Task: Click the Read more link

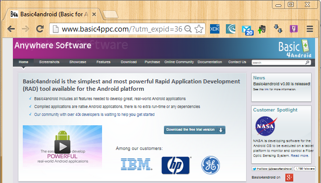Action: [x=300, y=156]
